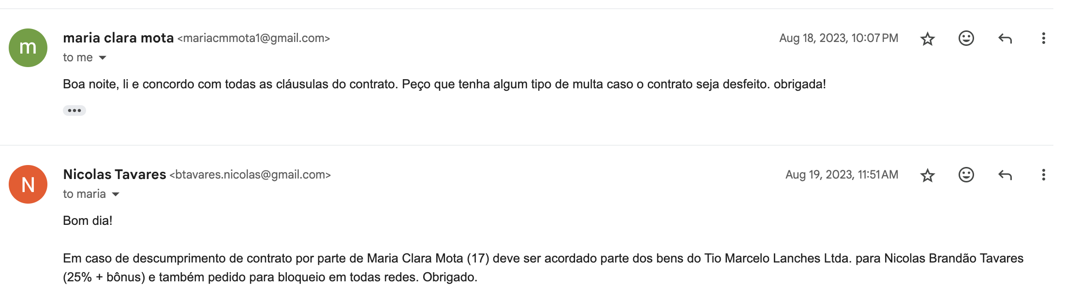Reply to maria clara mota's email
Viewport: 1065px width, 304px height.
[1005, 39]
